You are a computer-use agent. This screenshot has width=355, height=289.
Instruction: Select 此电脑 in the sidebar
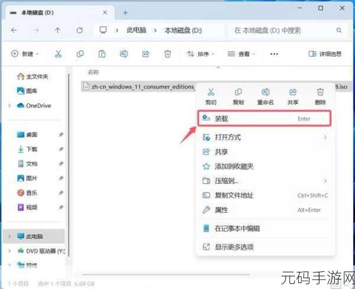[34, 236]
